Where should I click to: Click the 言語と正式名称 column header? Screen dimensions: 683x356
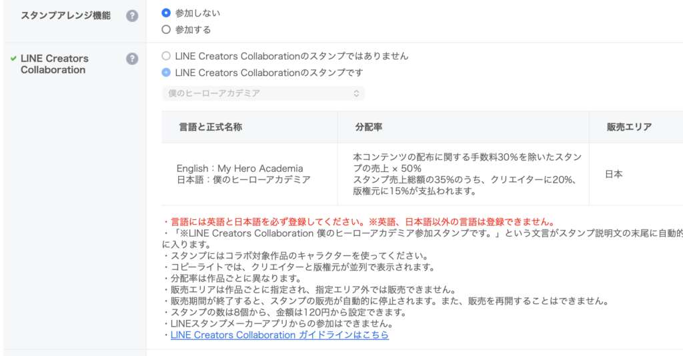coord(210,127)
